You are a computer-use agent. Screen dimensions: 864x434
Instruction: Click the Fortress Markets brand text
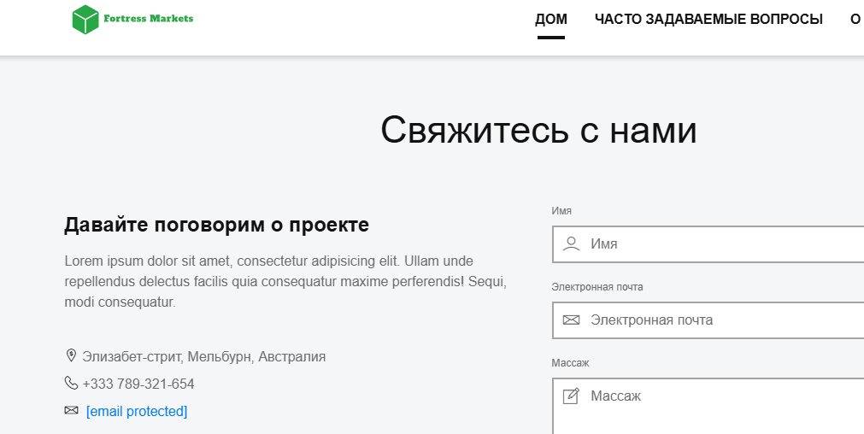148,19
